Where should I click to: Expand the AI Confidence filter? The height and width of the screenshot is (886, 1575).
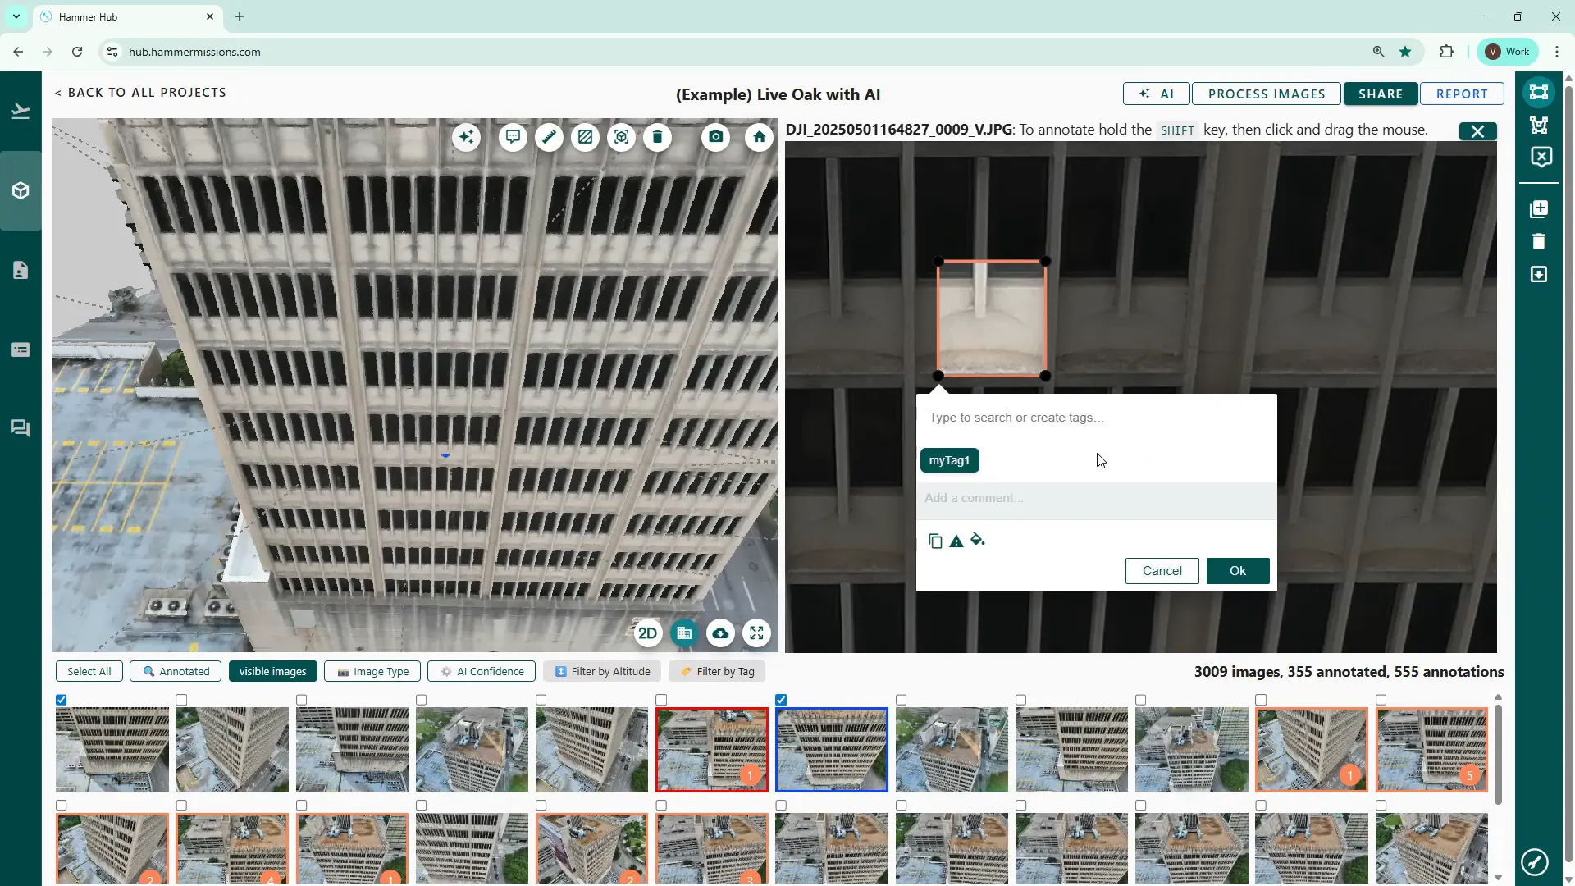point(482,671)
